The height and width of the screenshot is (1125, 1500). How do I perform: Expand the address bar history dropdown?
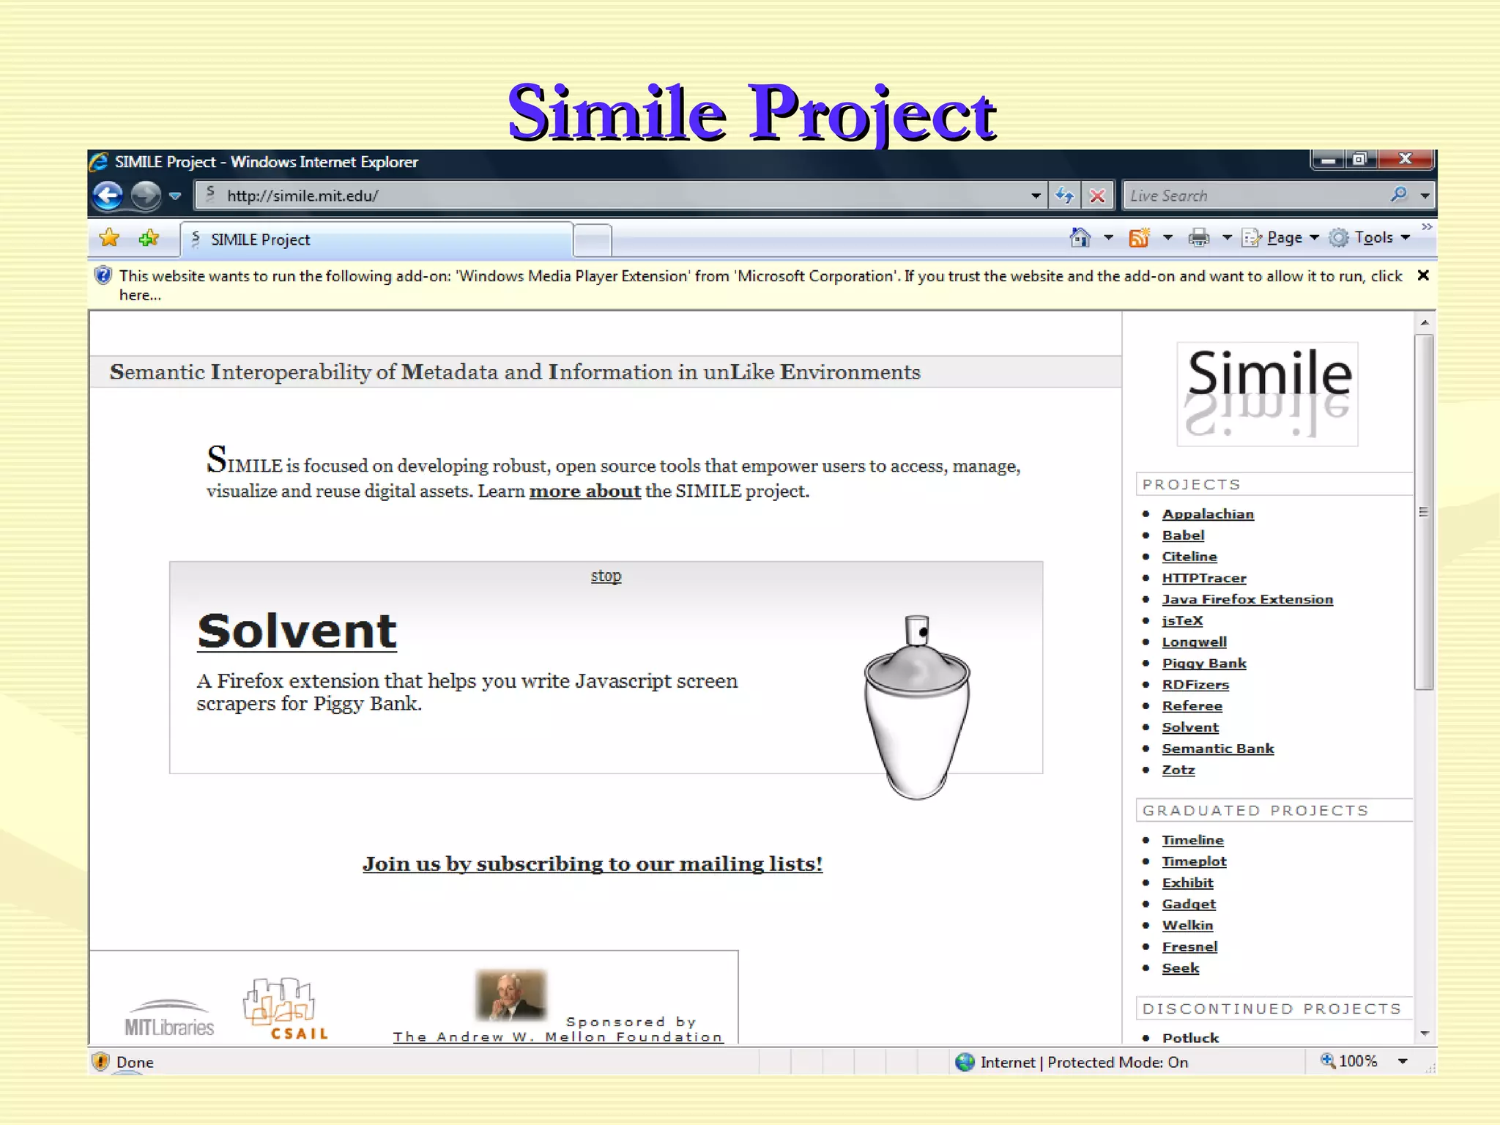(x=1036, y=196)
